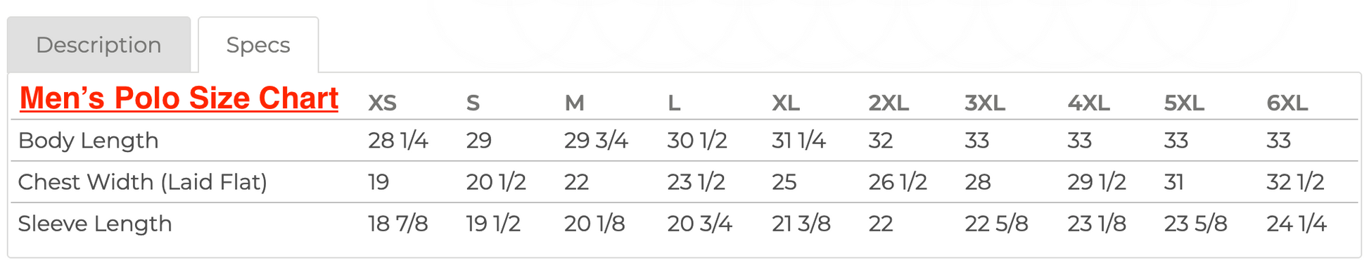This screenshot has width=1369, height=270.
Task: Select the Specs tab
Action: point(258,45)
